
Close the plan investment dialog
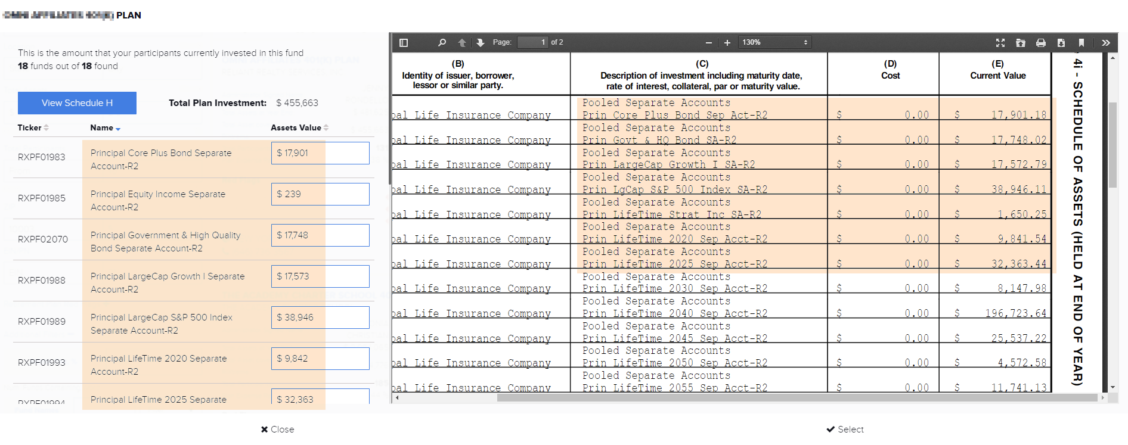(x=277, y=430)
